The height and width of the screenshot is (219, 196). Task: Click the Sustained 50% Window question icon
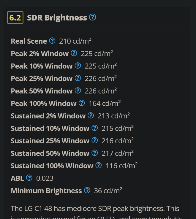tap(95, 153)
